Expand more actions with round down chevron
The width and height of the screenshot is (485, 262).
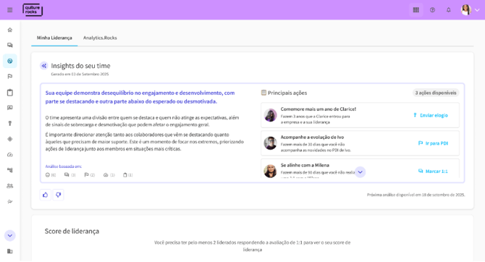360,172
